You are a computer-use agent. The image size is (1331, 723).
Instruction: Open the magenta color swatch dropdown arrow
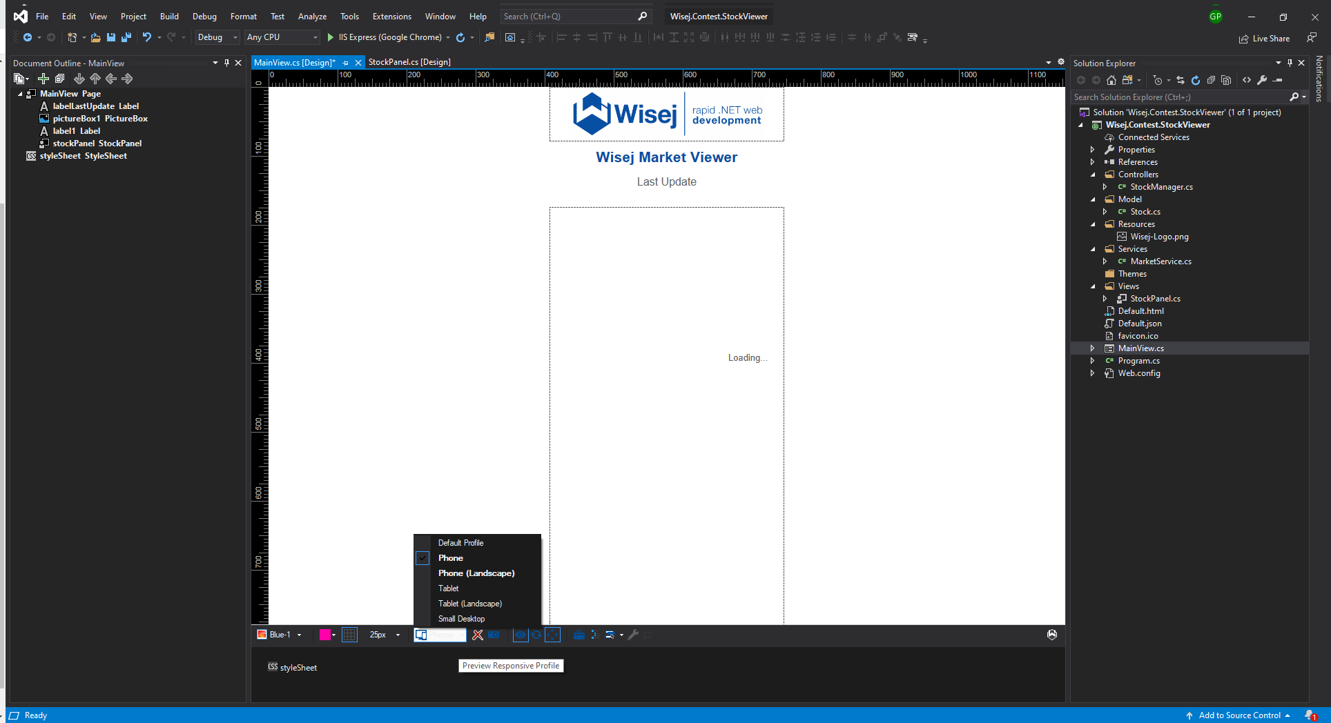coord(334,635)
